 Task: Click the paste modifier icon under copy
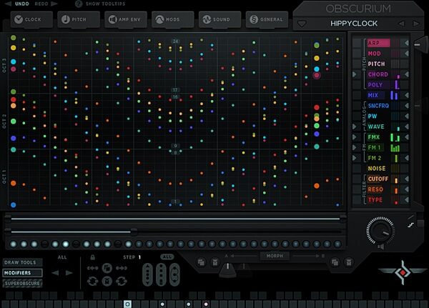[107, 281]
